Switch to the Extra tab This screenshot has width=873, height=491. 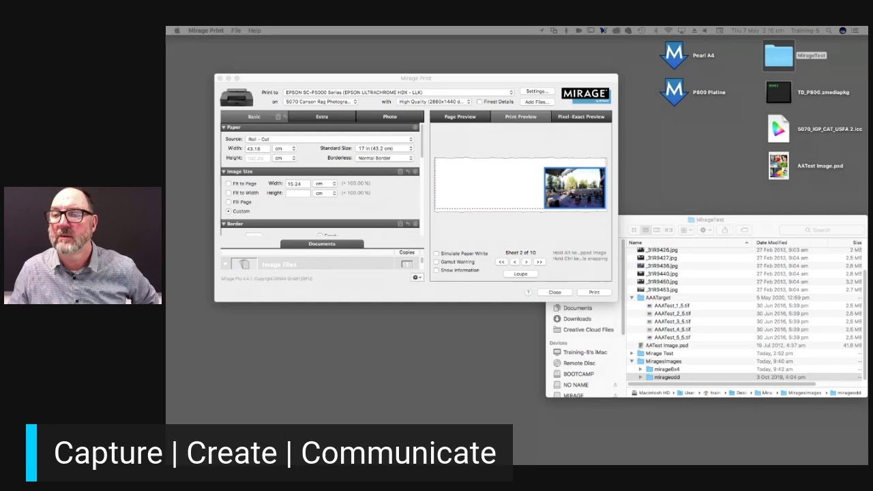click(x=322, y=117)
